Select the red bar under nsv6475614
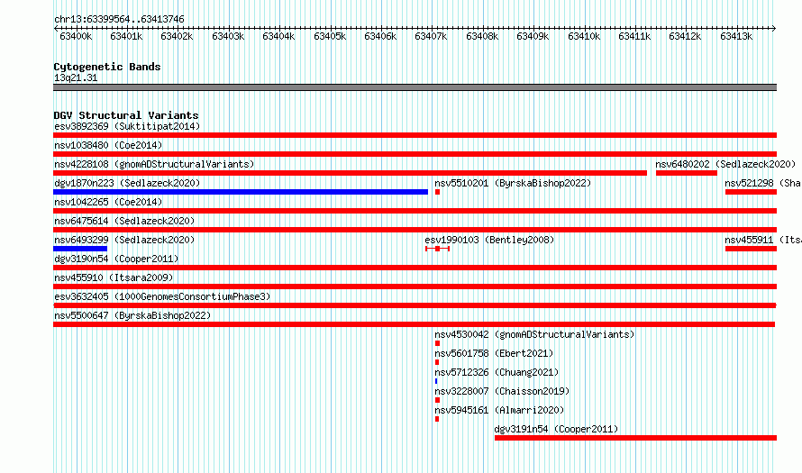Screen dimensions: 802x473 [x=415, y=230]
